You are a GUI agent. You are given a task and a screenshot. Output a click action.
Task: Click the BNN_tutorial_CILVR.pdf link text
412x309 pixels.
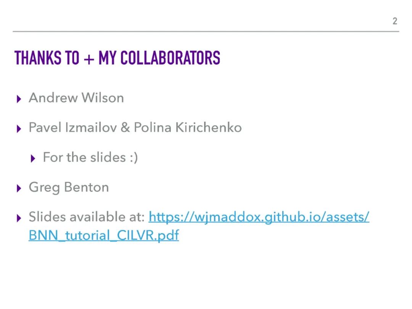[x=103, y=235]
